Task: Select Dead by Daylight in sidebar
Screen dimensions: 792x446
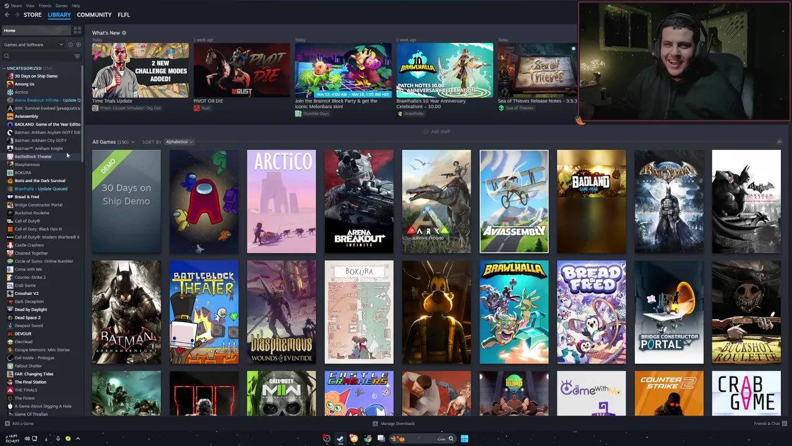Action: [x=31, y=310]
